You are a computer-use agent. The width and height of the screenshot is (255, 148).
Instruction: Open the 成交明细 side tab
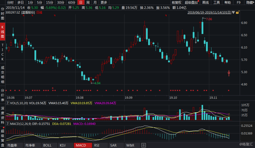(x=3, y=75)
